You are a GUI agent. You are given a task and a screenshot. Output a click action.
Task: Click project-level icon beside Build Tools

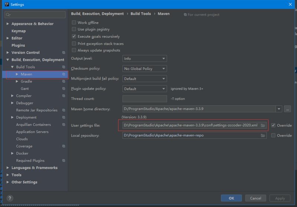pyautogui.click(x=63, y=67)
